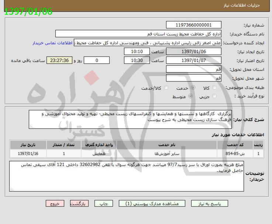This screenshot has height=224, width=272.
Task: Select the خدمت radio button
Action: [x=193, y=88]
